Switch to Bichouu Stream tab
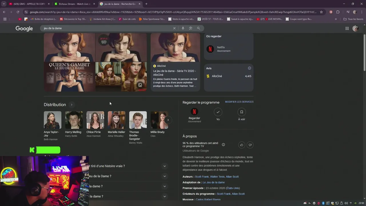The image size is (366, 206). 75,4
